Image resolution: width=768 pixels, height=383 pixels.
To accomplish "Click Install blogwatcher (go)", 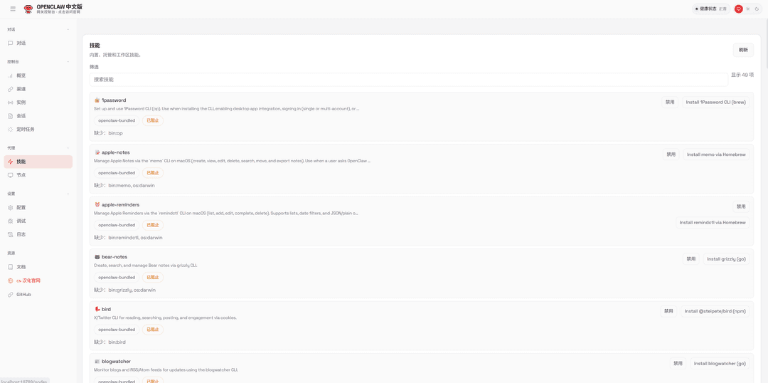I will [x=720, y=364].
